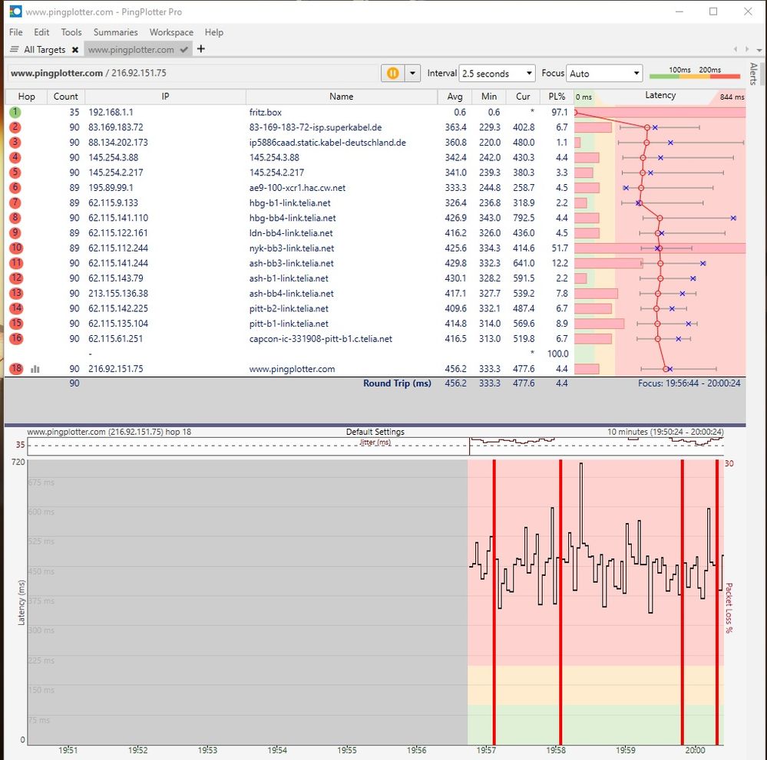This screenshot has width=767, height=760.
Task: Select the red hop 13 circle icon
Action: (x=15, y=293)
